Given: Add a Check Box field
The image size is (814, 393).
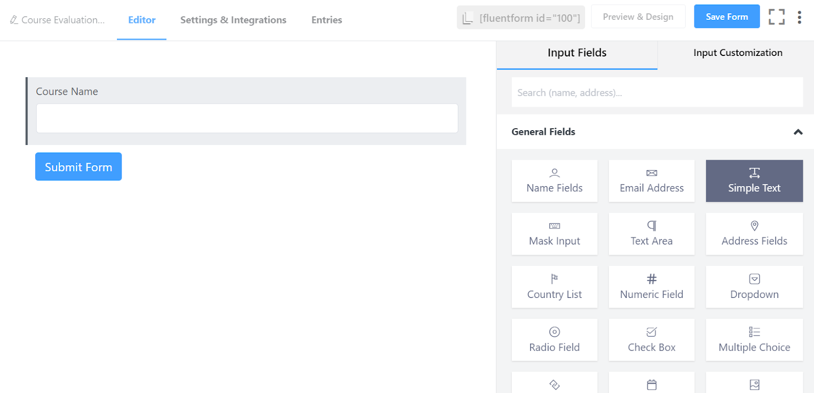Looking at the screenshot, I should click(651, 340).
